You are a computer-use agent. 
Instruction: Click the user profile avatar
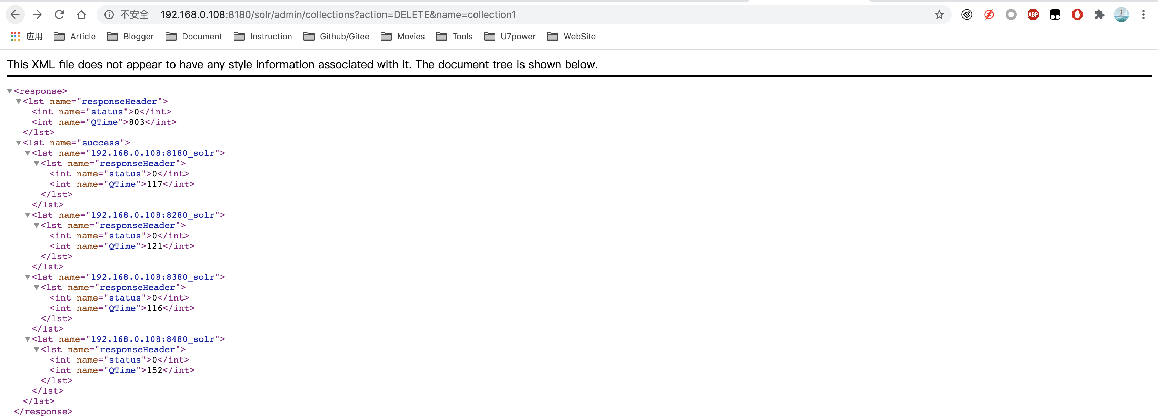(1121, 14)
